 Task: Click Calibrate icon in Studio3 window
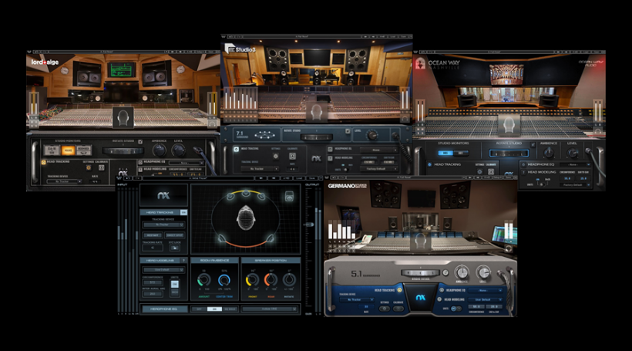(x=292, y=156)
